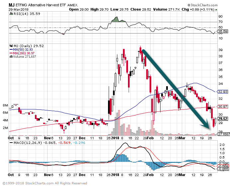This screenshot has height=189, width=230.
Task: Select the Open 29.00 value
Action: [79, 9]
